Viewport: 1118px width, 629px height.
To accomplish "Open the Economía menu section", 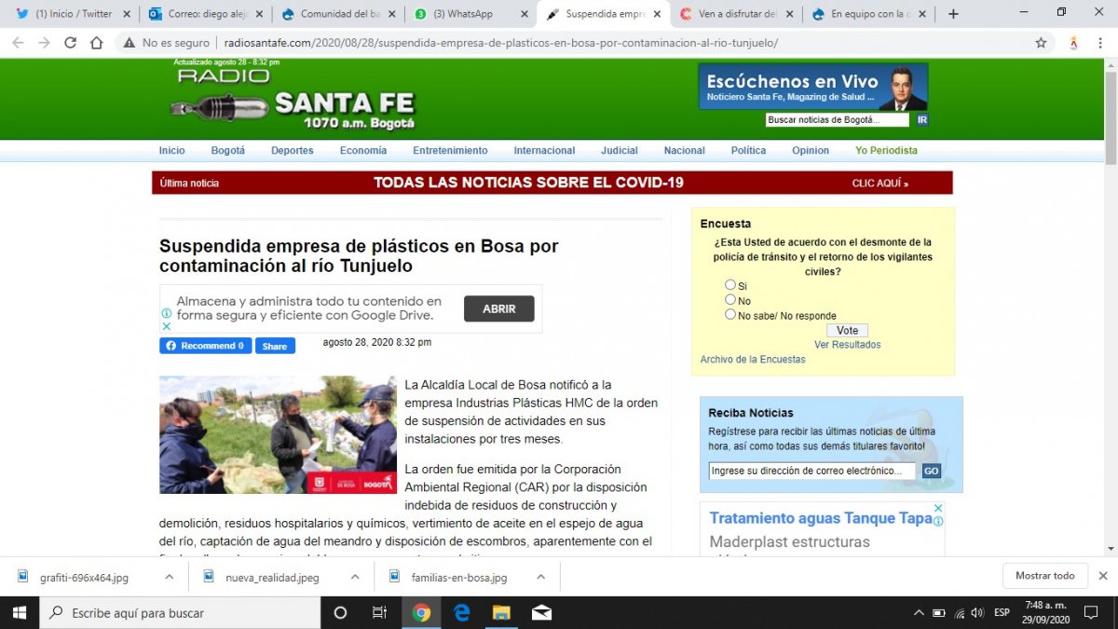I will [x=363, y=150].
